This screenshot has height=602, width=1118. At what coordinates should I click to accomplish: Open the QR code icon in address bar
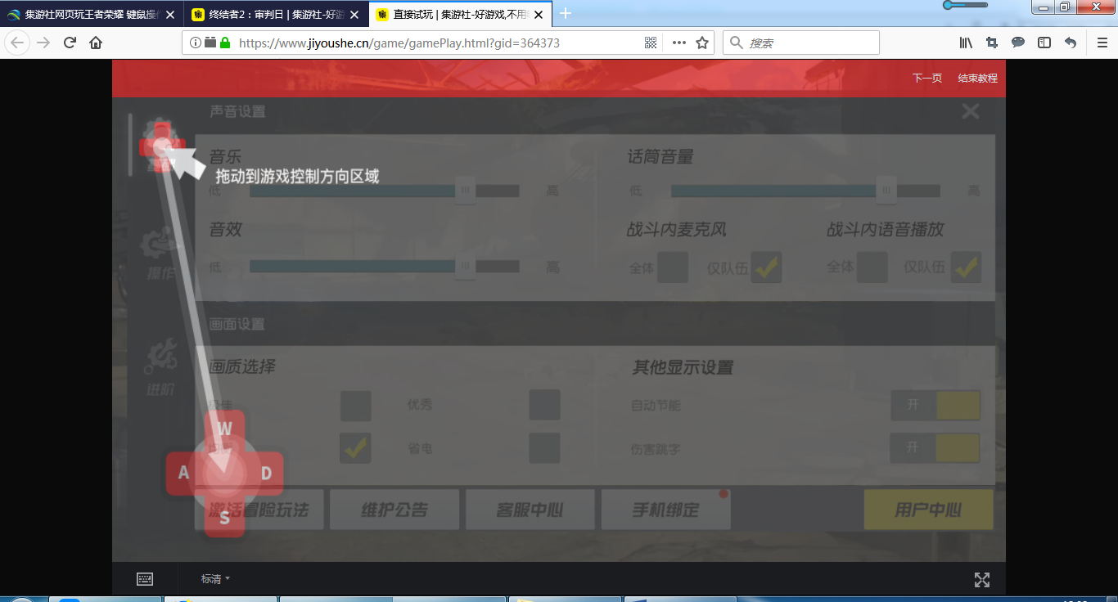[651, 43]
